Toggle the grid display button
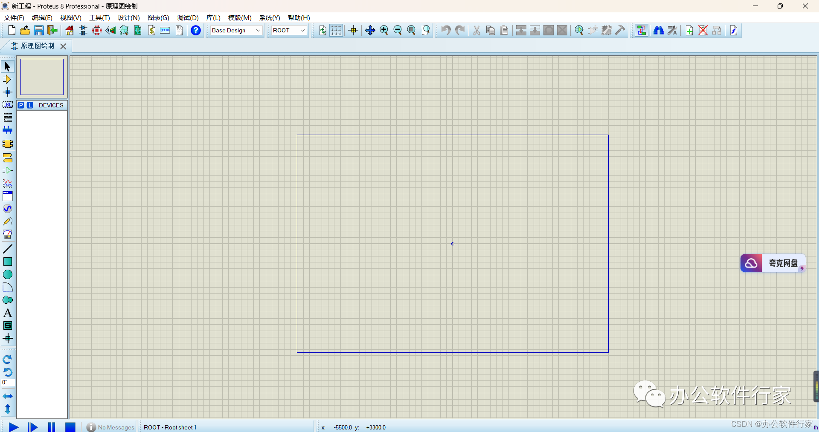The height and width of the screenshot is (432, 819). pyautogui.click(x=336, y=30)
